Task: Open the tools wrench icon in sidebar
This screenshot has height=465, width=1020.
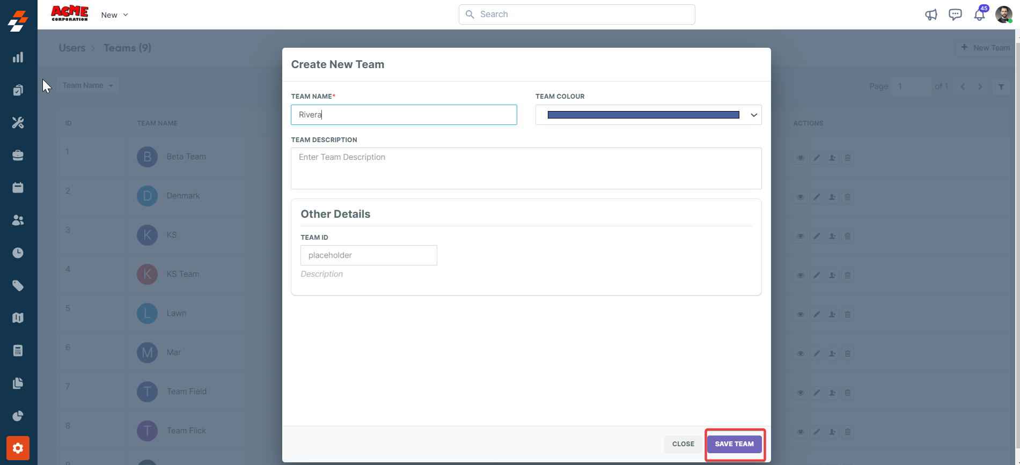Action: click(18, 123)
